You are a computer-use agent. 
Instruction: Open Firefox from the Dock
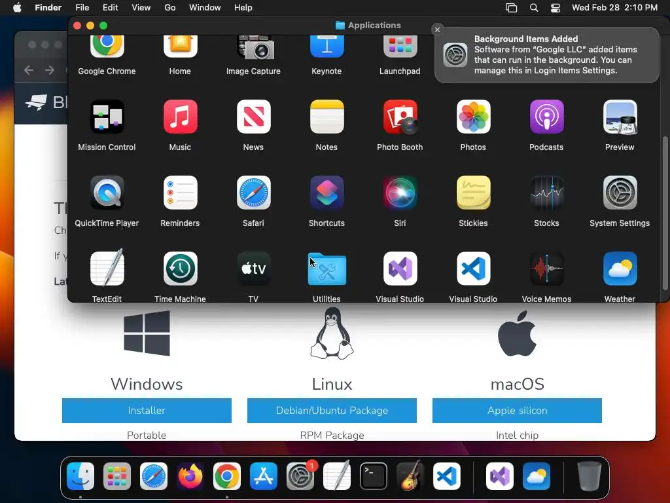pos(190,476)
